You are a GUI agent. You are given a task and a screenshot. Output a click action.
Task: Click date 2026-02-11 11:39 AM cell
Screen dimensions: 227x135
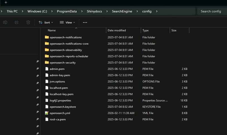pos(121,113)
